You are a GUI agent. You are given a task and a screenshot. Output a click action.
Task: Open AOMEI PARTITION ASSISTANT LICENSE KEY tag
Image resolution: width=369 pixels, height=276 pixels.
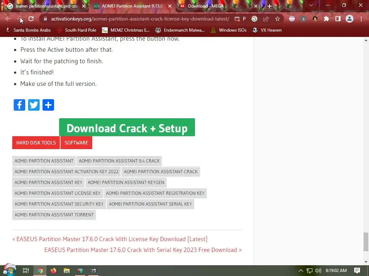pyautogui.click(x=57, y=193)
